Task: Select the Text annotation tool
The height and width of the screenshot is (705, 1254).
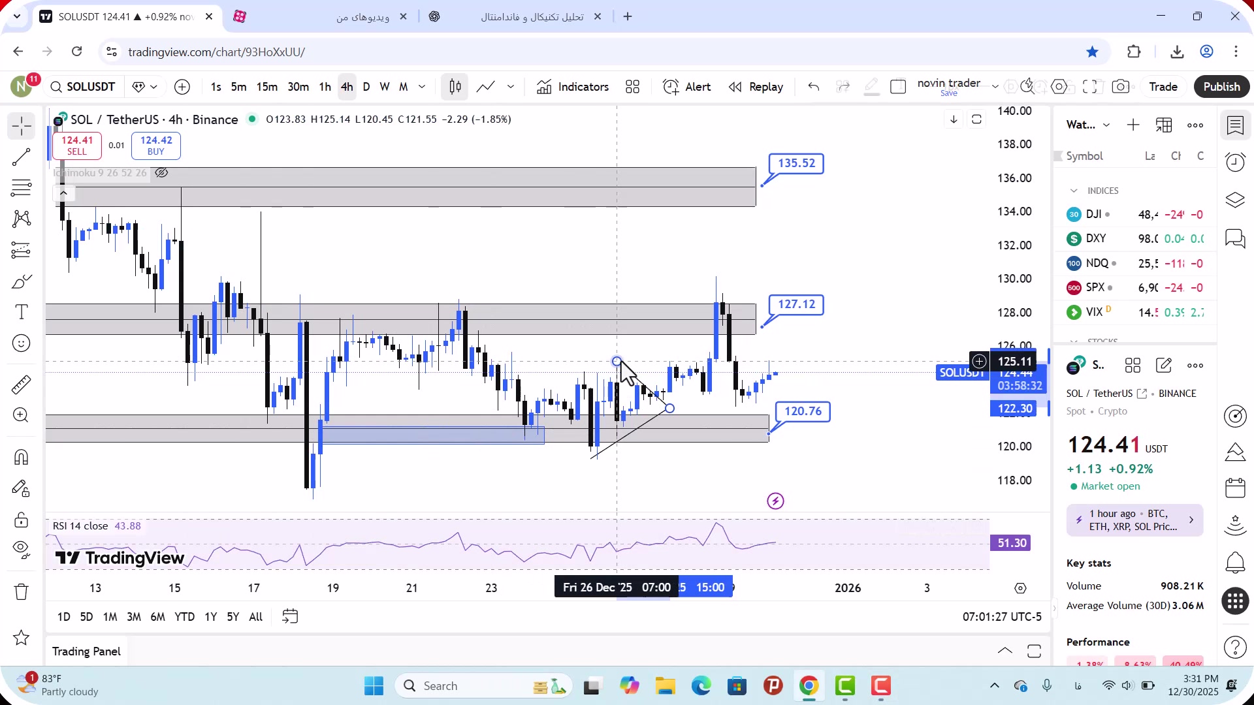Action: (21, 312)
